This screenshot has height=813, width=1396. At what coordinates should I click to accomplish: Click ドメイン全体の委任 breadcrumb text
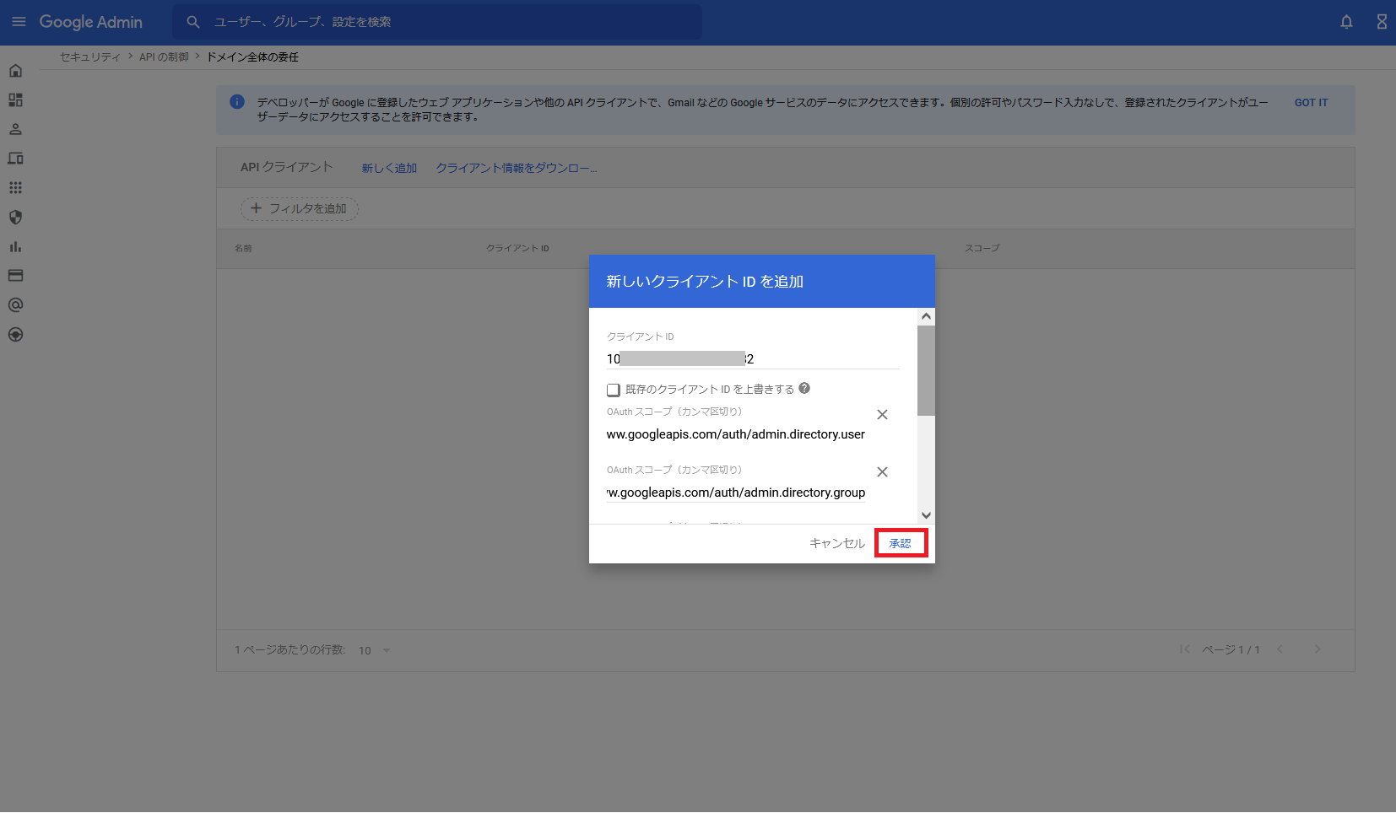(253, 57)
